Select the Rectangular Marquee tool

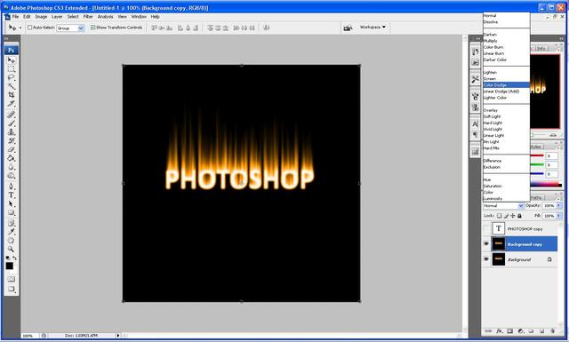(x=12, y=69)
